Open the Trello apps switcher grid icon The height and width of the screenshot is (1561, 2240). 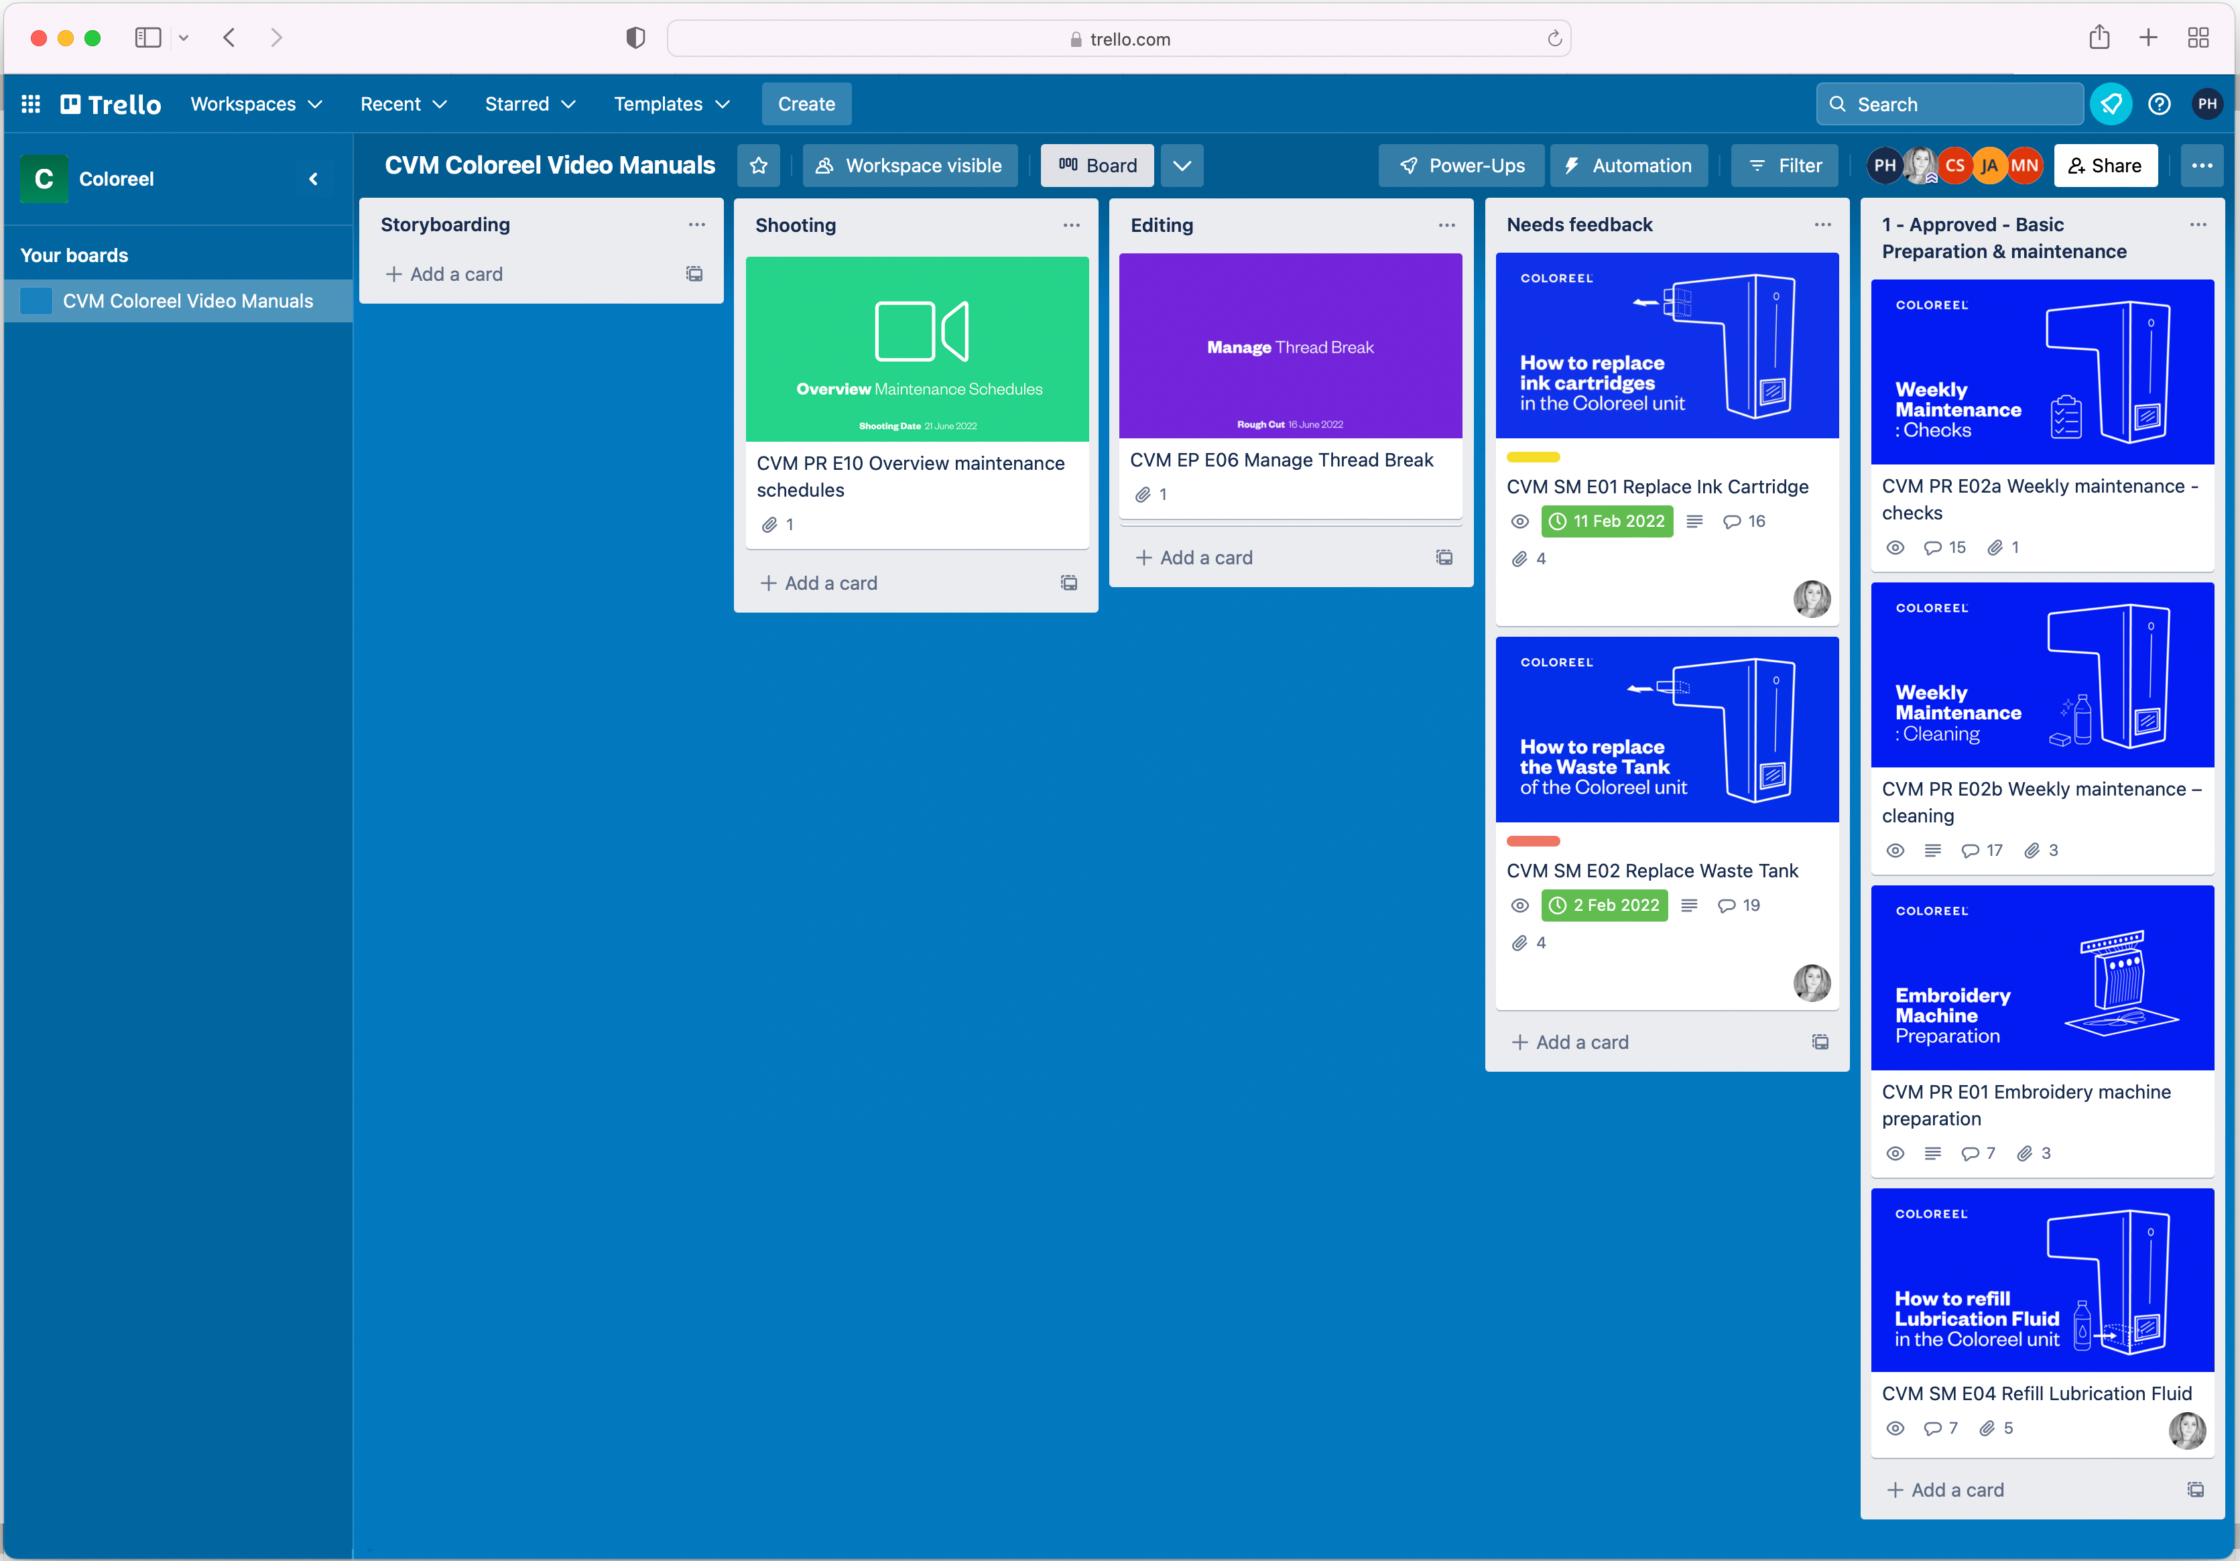coord(30,103)
